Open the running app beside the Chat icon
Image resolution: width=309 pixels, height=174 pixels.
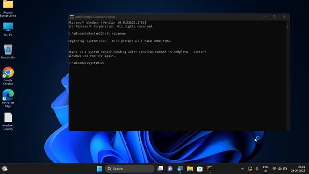[180, 169]
